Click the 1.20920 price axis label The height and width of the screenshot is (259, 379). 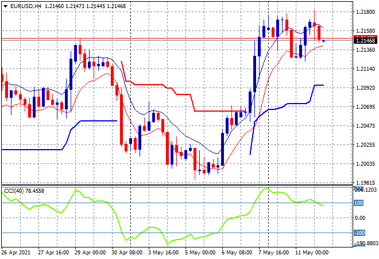365,87
